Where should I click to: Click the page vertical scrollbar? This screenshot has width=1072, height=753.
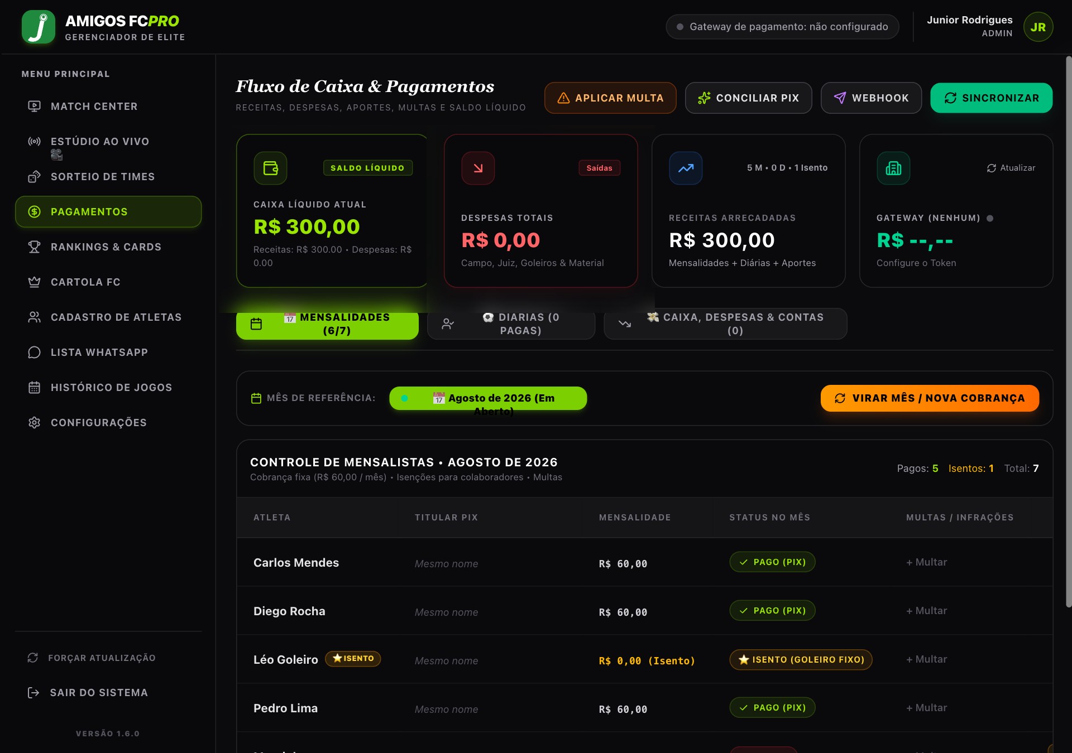[1069, 332]
